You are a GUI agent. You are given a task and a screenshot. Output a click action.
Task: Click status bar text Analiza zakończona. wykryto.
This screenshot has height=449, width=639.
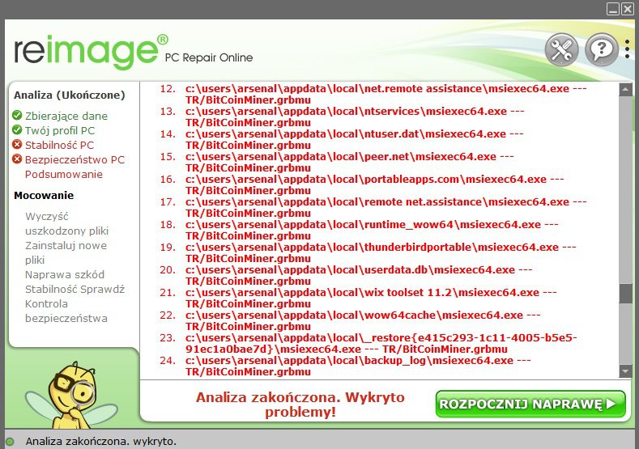click(101, 441)
